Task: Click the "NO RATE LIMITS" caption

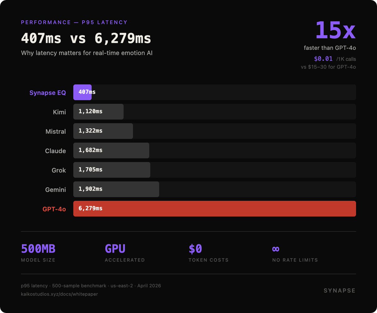Action: pyautogui.click(x=295, y=260)
